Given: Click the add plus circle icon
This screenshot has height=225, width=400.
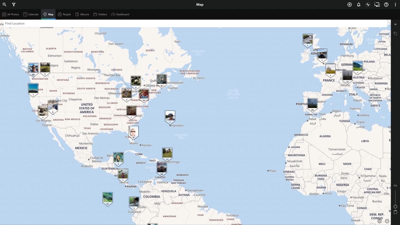Looking at the screenshot, I should pyautogui.click(x=349, y=5).
